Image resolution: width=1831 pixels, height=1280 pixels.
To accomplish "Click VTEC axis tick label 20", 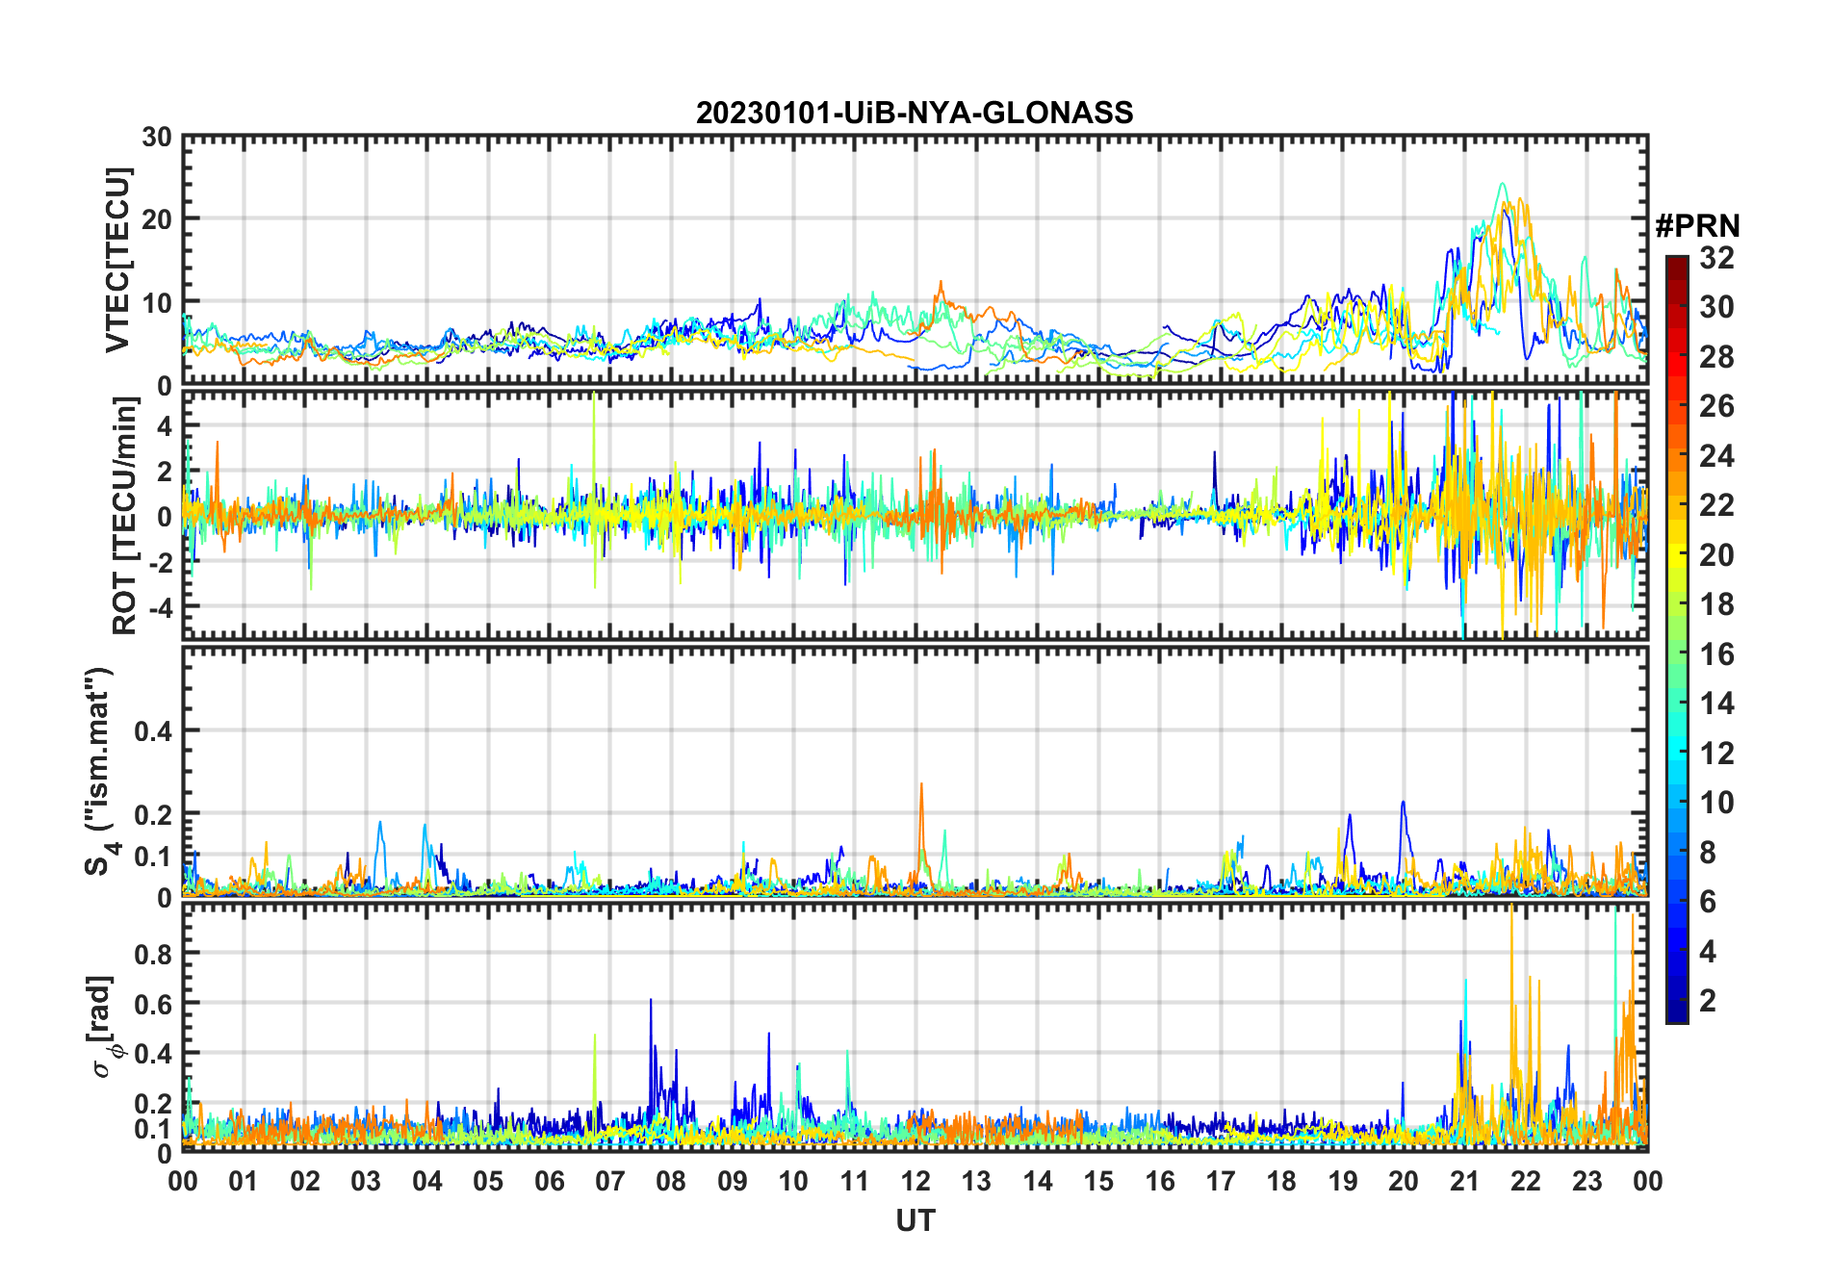I will pyautogui.click(x=157, y=219).
